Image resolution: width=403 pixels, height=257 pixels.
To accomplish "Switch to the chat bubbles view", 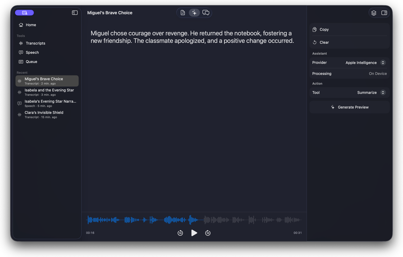I will tap(206, 13).
